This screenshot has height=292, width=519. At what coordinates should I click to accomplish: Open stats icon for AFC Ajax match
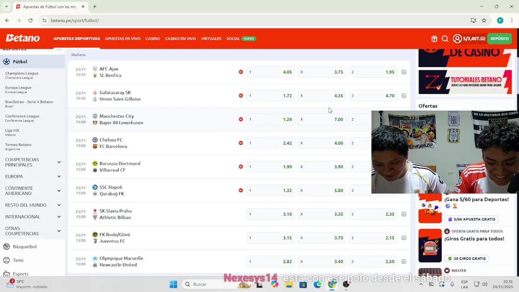coord(404,72)
